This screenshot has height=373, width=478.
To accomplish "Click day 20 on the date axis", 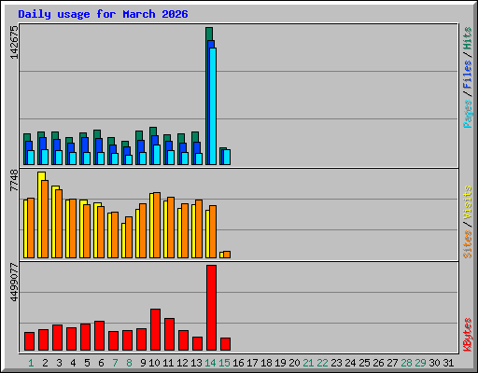I will pos(294,363).
